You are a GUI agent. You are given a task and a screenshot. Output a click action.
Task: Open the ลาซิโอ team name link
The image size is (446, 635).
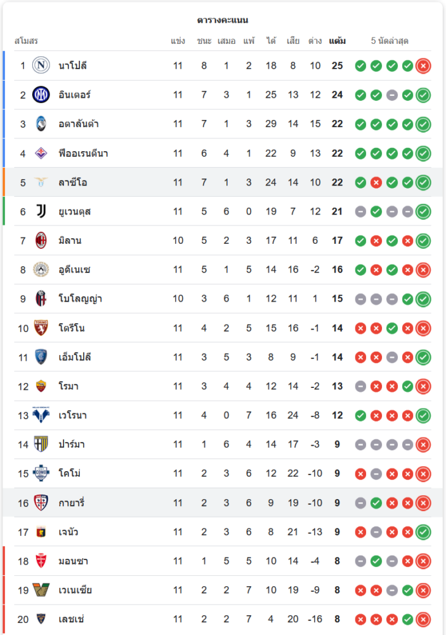click(72, 182)
